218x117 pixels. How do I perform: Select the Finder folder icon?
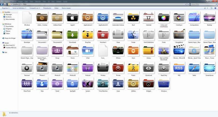click(133, 35)
